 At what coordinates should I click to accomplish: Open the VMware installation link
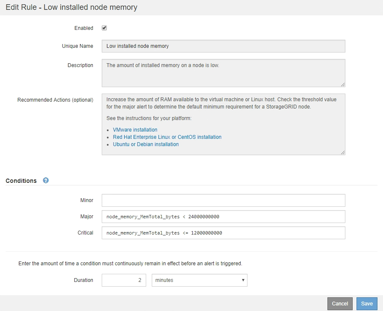point(135,130)
